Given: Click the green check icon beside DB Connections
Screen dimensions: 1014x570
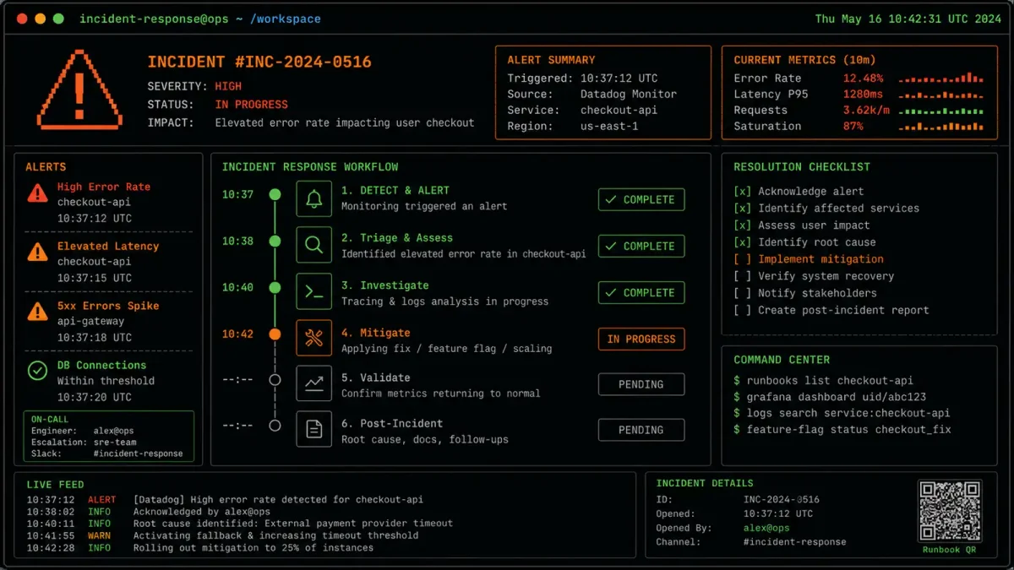Looking at the screenshot, I should [x=37, y=371].
